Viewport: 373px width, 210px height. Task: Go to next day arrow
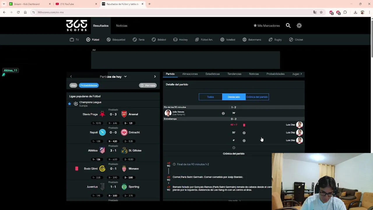(155, 76)
